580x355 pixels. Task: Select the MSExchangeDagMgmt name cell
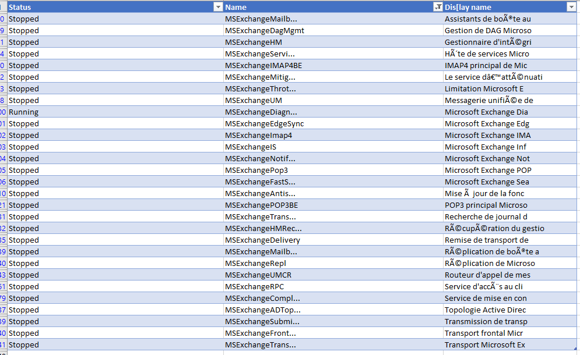(333, 30)
